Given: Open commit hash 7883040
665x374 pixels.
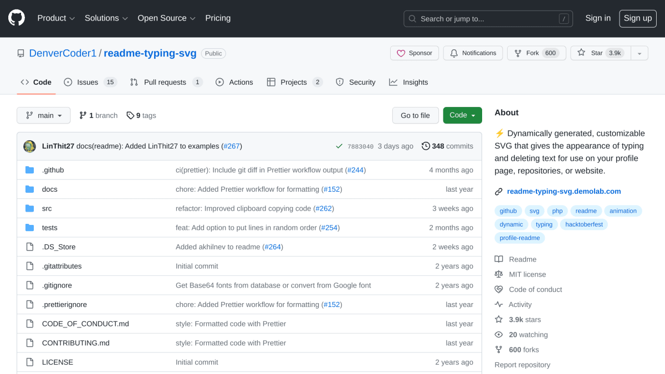Looking at the screenshot, I should [x=360, y=146].
